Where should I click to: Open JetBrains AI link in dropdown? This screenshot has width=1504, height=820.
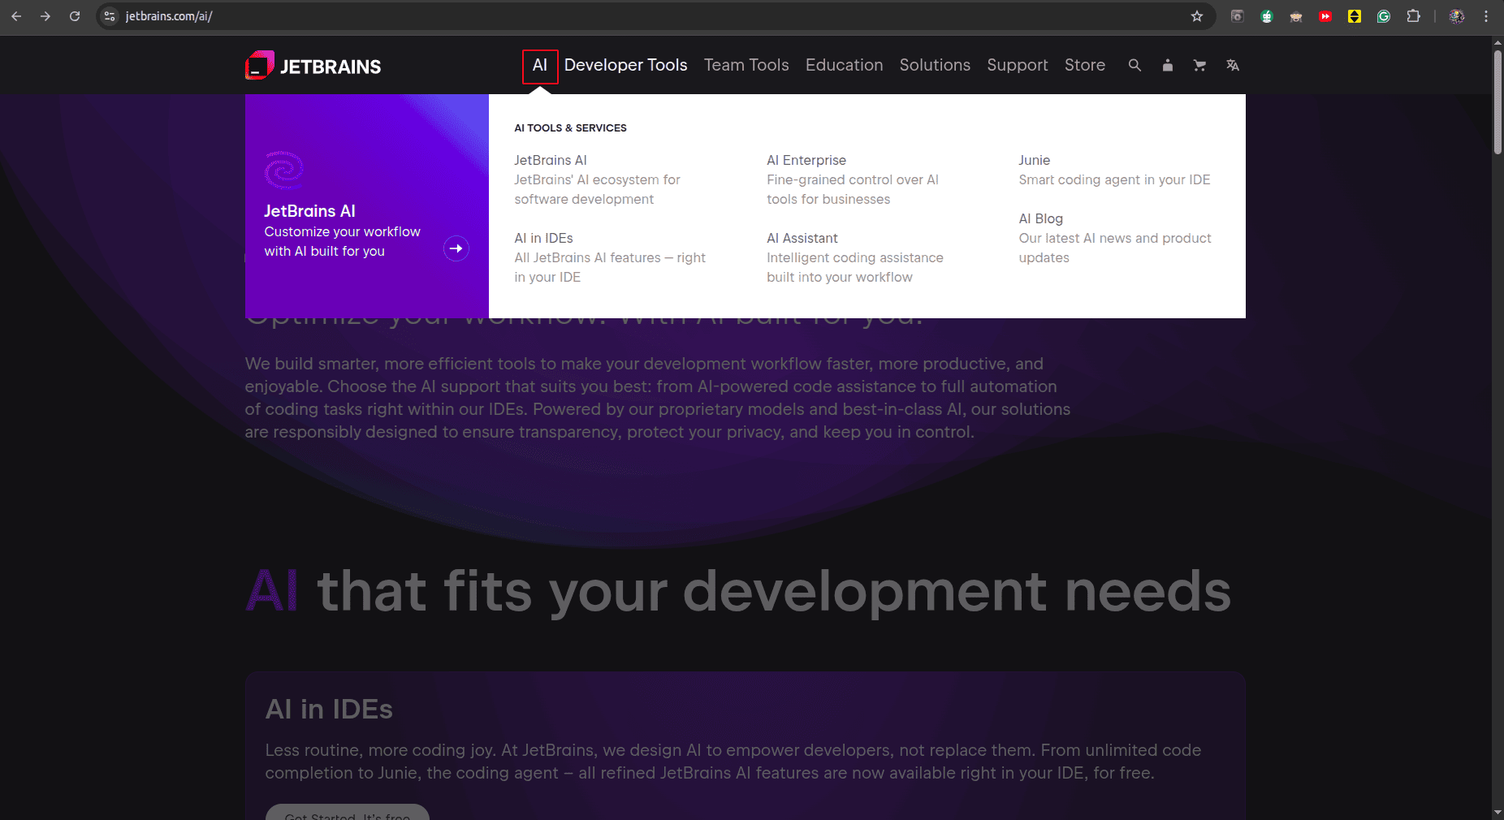[551, 160]
